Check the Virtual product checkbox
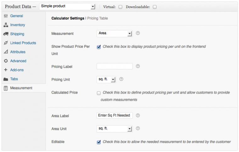Viewport: 239px width, 152px height. [120, 7]
